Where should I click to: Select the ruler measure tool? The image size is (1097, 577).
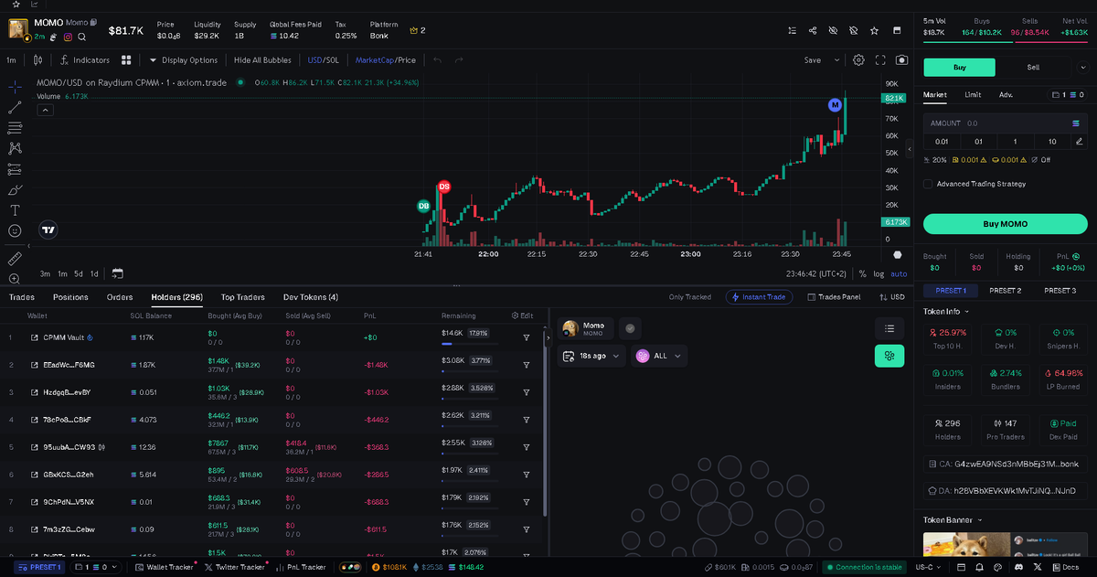tap(15, 259)
